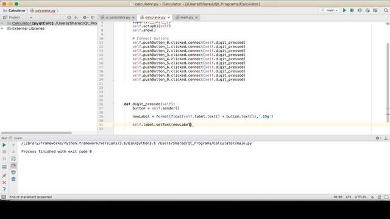Open Run panel settings gear

[378, 138]
